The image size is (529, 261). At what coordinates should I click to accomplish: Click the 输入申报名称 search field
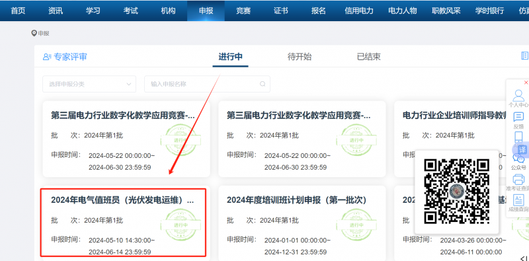(207, 84)
